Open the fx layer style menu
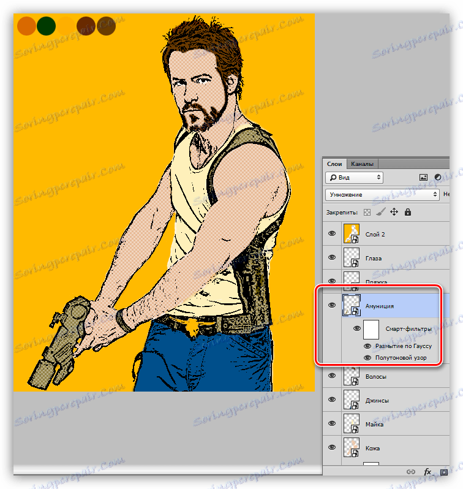463x489 pixels. tap(427, 472)
